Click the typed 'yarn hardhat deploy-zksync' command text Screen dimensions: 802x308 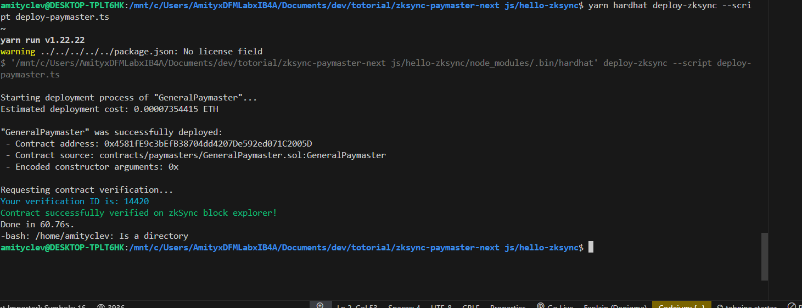point(652,5)
